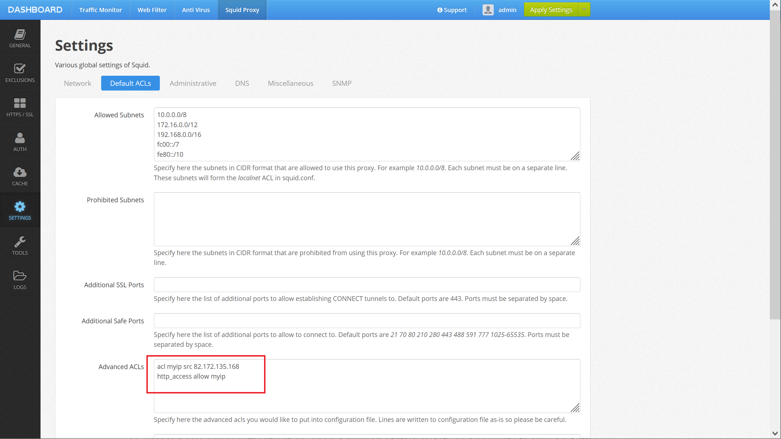The width and height of the screenshot is (781, 439).
Task: Open the HTTPS / SSL grid icon
Action: click(x=20, y=103)
